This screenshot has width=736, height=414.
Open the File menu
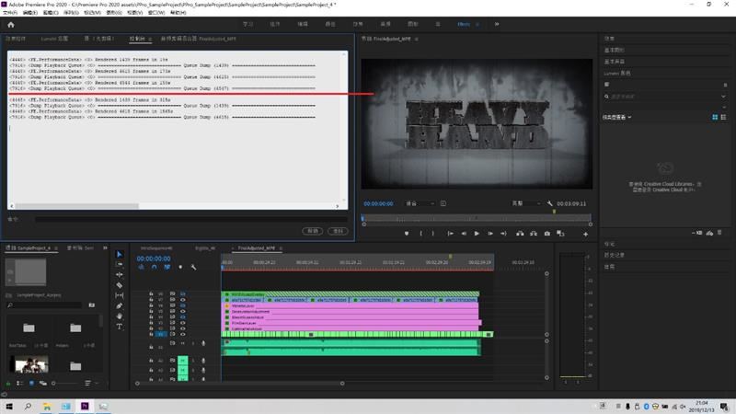click(10, 13)
